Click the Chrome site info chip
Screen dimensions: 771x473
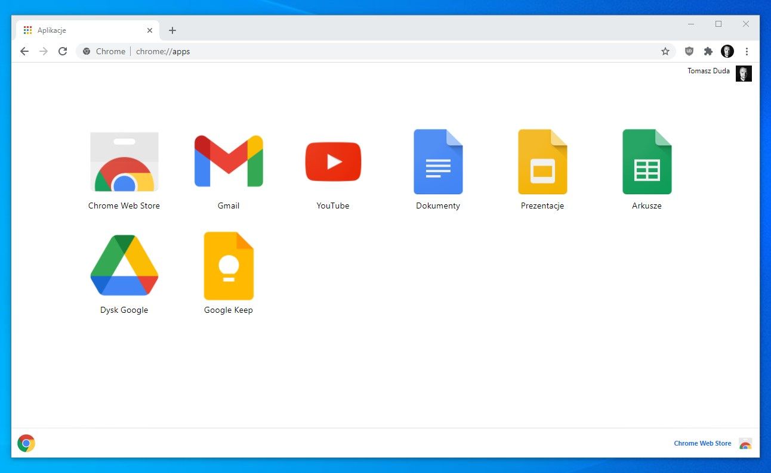pos(104,51)
